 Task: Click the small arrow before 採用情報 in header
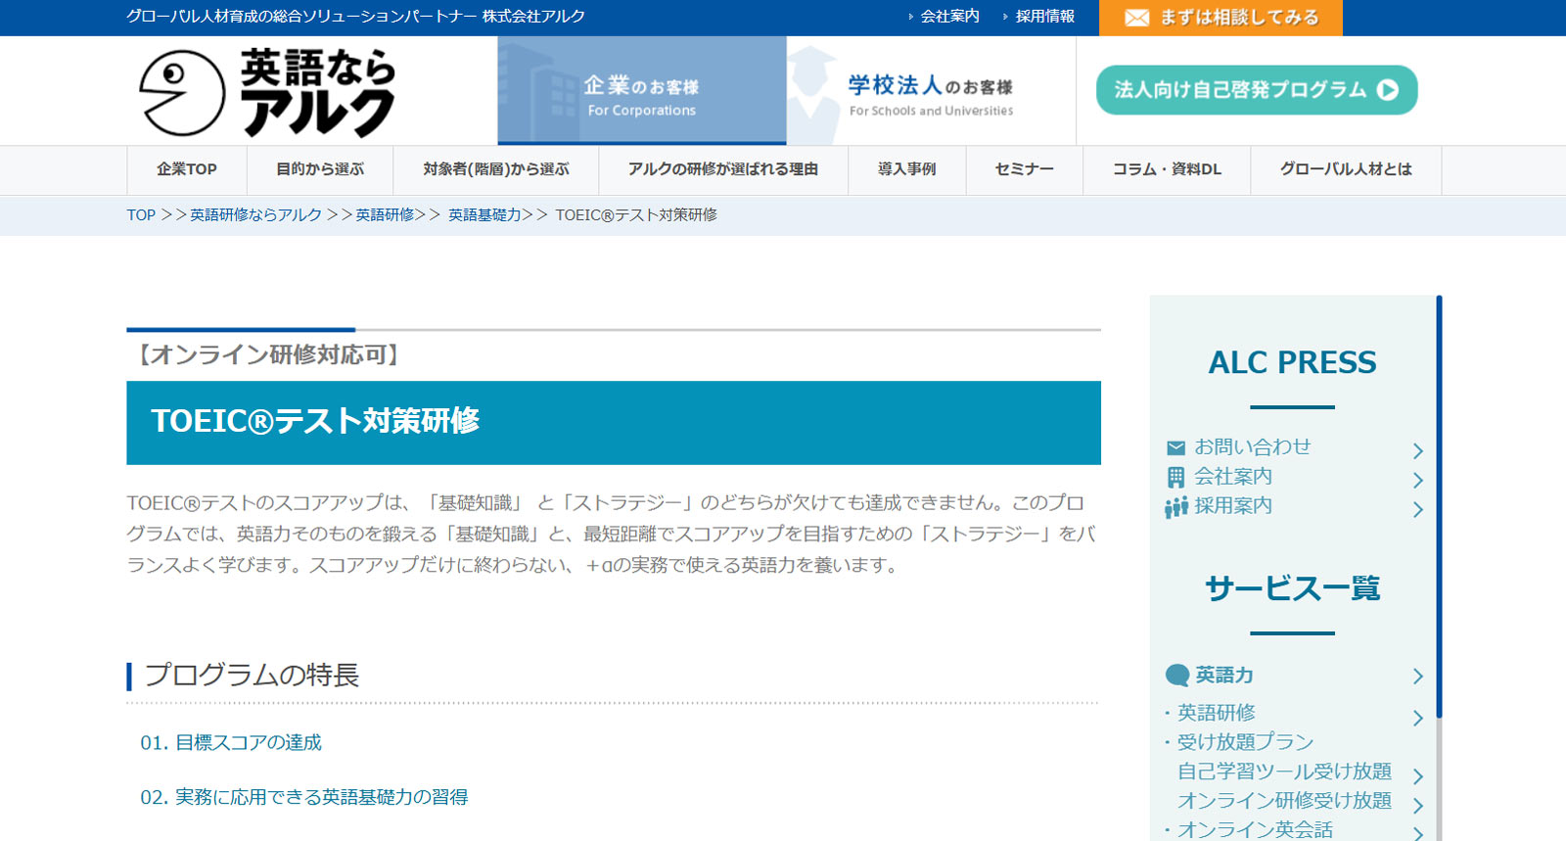[x=1005, y=17]
